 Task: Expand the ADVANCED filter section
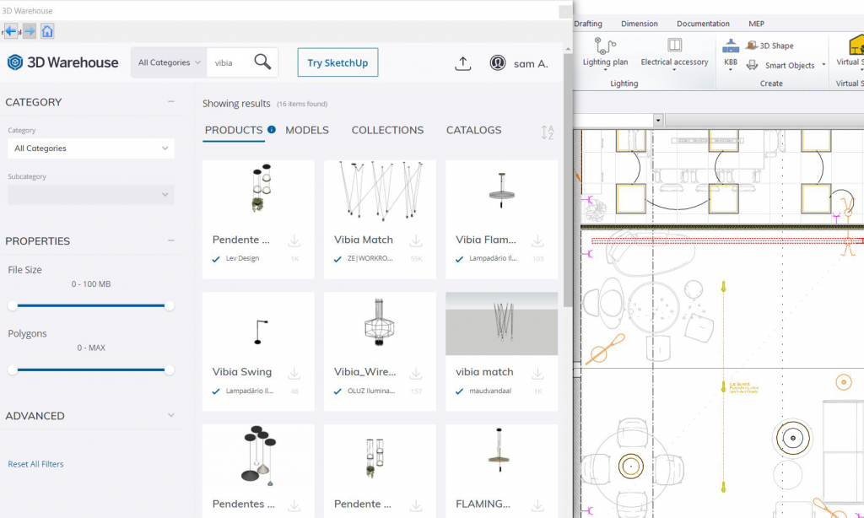tap(171, 416)
